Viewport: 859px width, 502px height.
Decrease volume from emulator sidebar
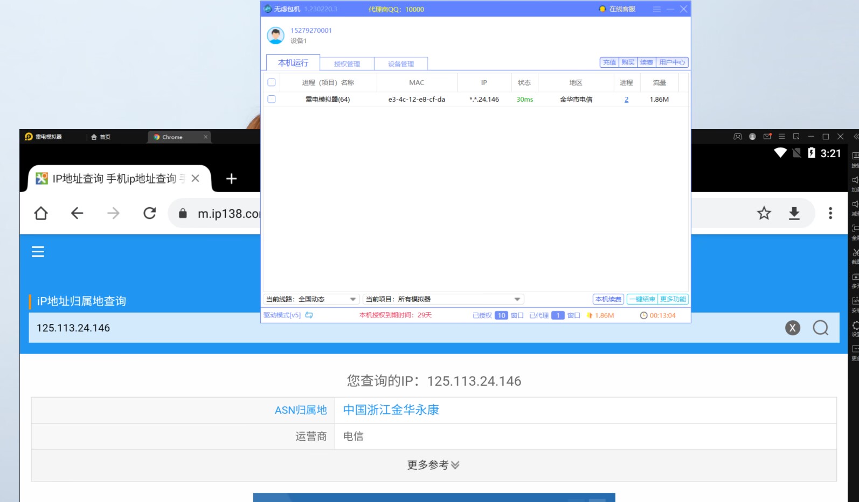(855, 204)
